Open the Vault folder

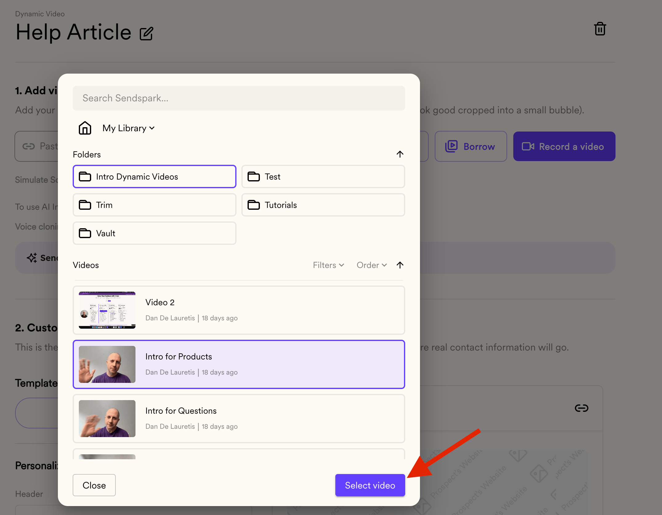point(155,233)
